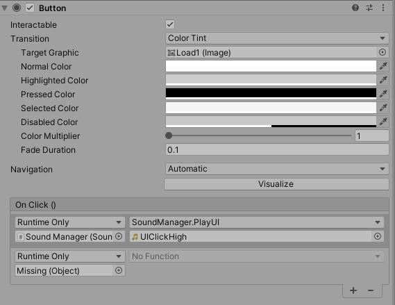Click the Button component title

(x=52, y=8)
